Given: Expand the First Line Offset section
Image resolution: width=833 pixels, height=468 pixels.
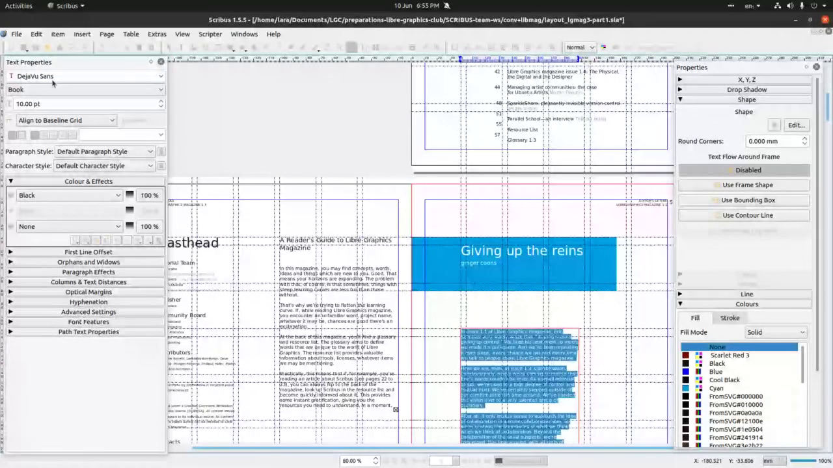Looking at the screenshot, I should pyautogui.click(x=85, y=252).
